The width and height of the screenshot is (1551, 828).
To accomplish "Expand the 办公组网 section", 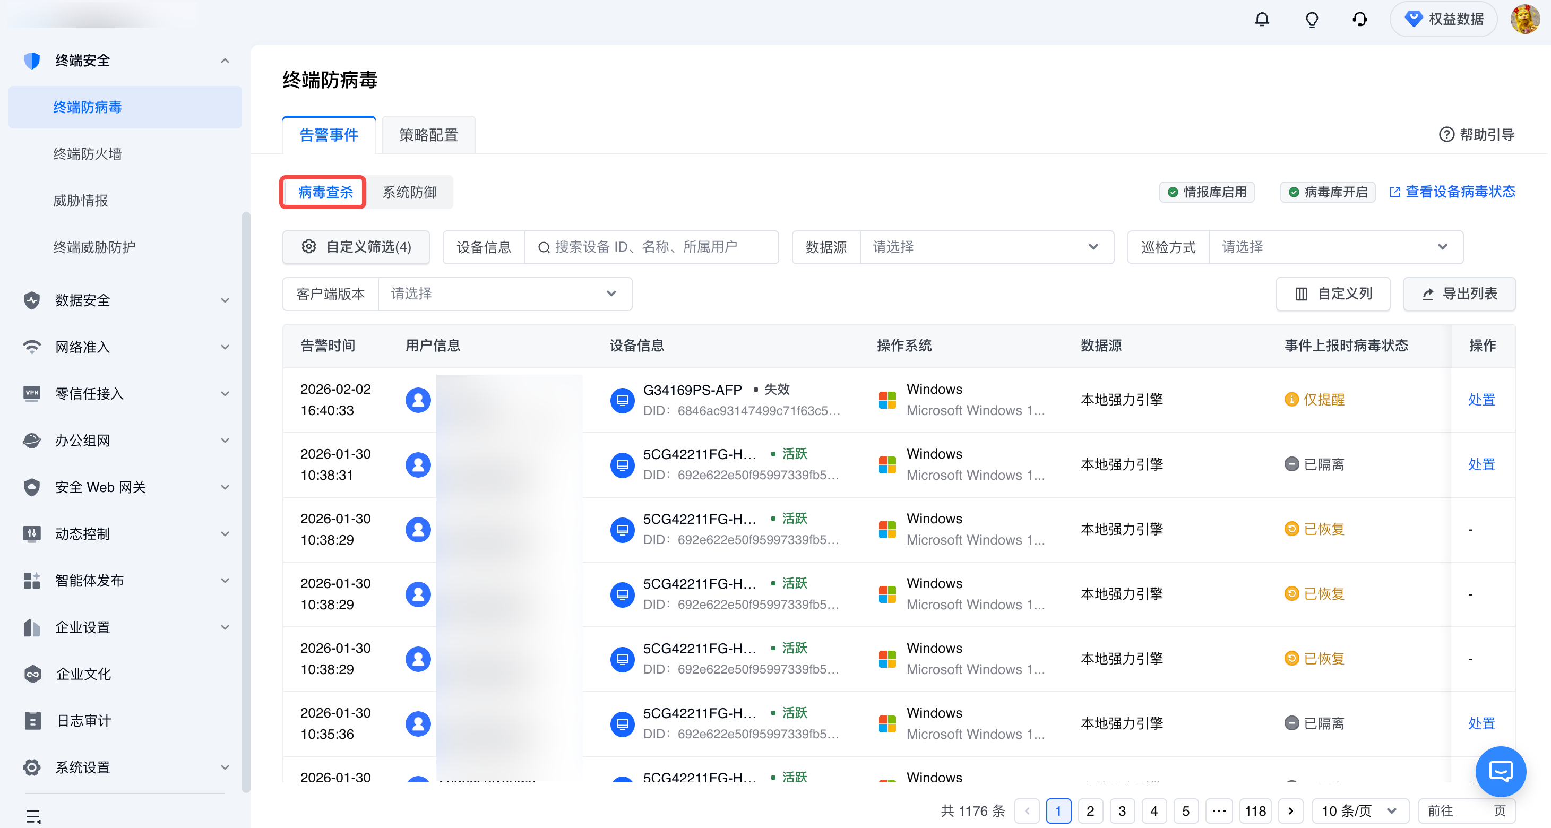I will click(x=225, y=440).
